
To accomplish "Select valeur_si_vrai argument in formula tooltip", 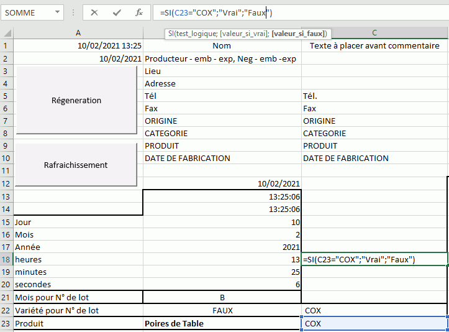I will [245, 34].
